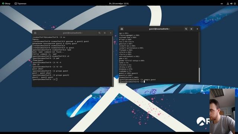Click the webcam video thumbnail
The width and height of the screenshot is (238, 134).
point(222,111)
